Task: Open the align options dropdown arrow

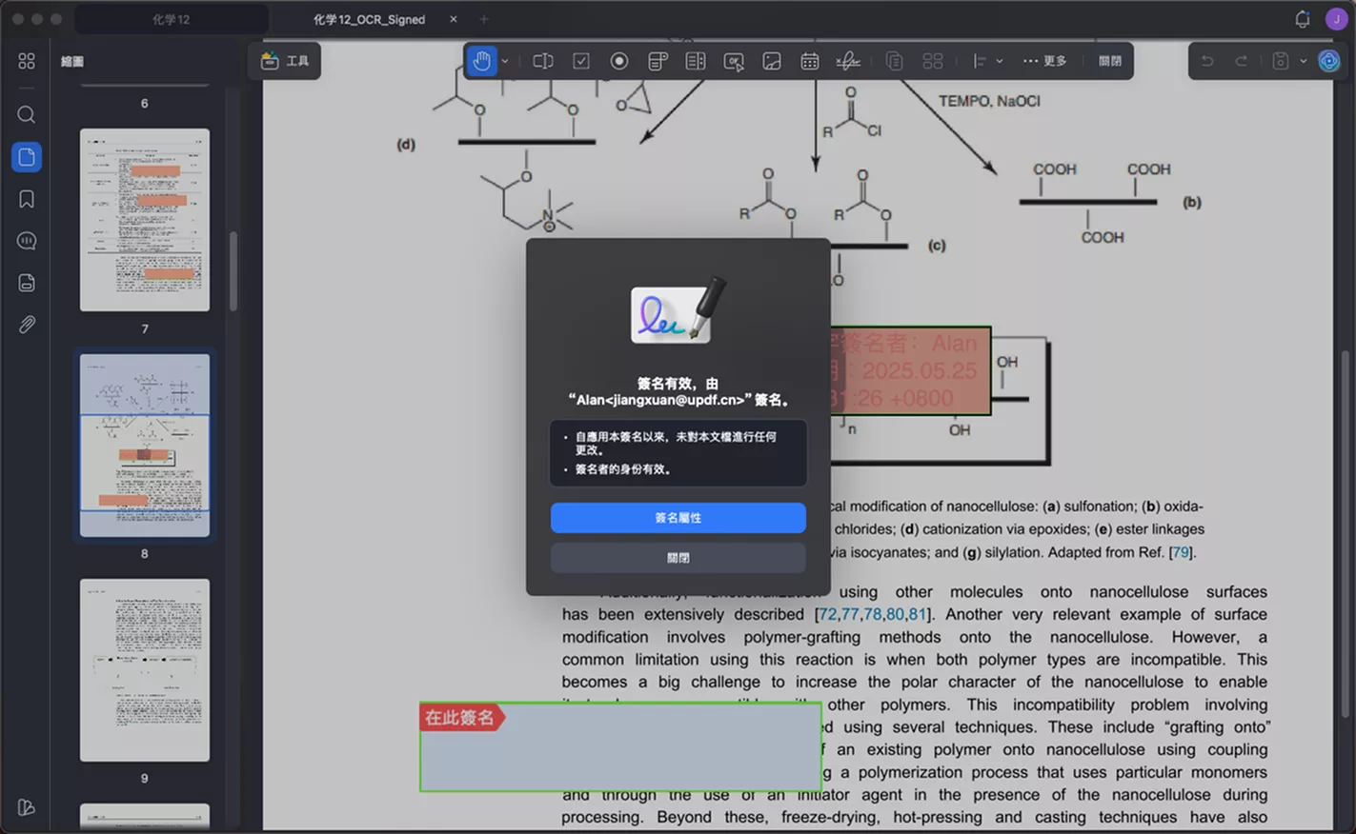Action: pyautogui.click(x=999, y=61)
